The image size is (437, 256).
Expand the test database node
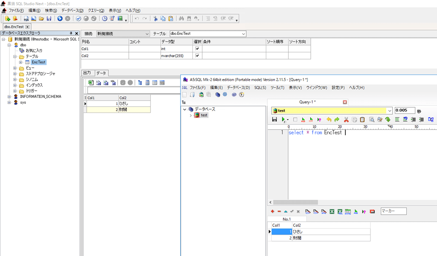click(x=191, y=115)
